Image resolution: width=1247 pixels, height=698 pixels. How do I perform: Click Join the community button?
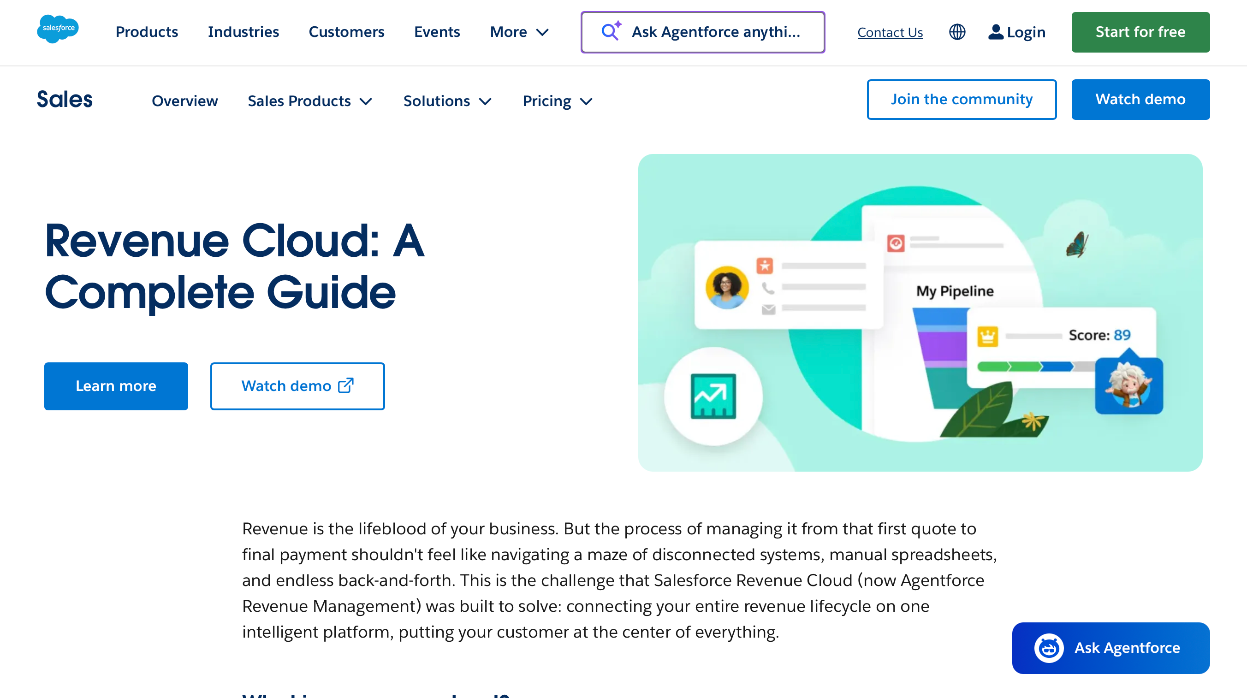[962, 99]
